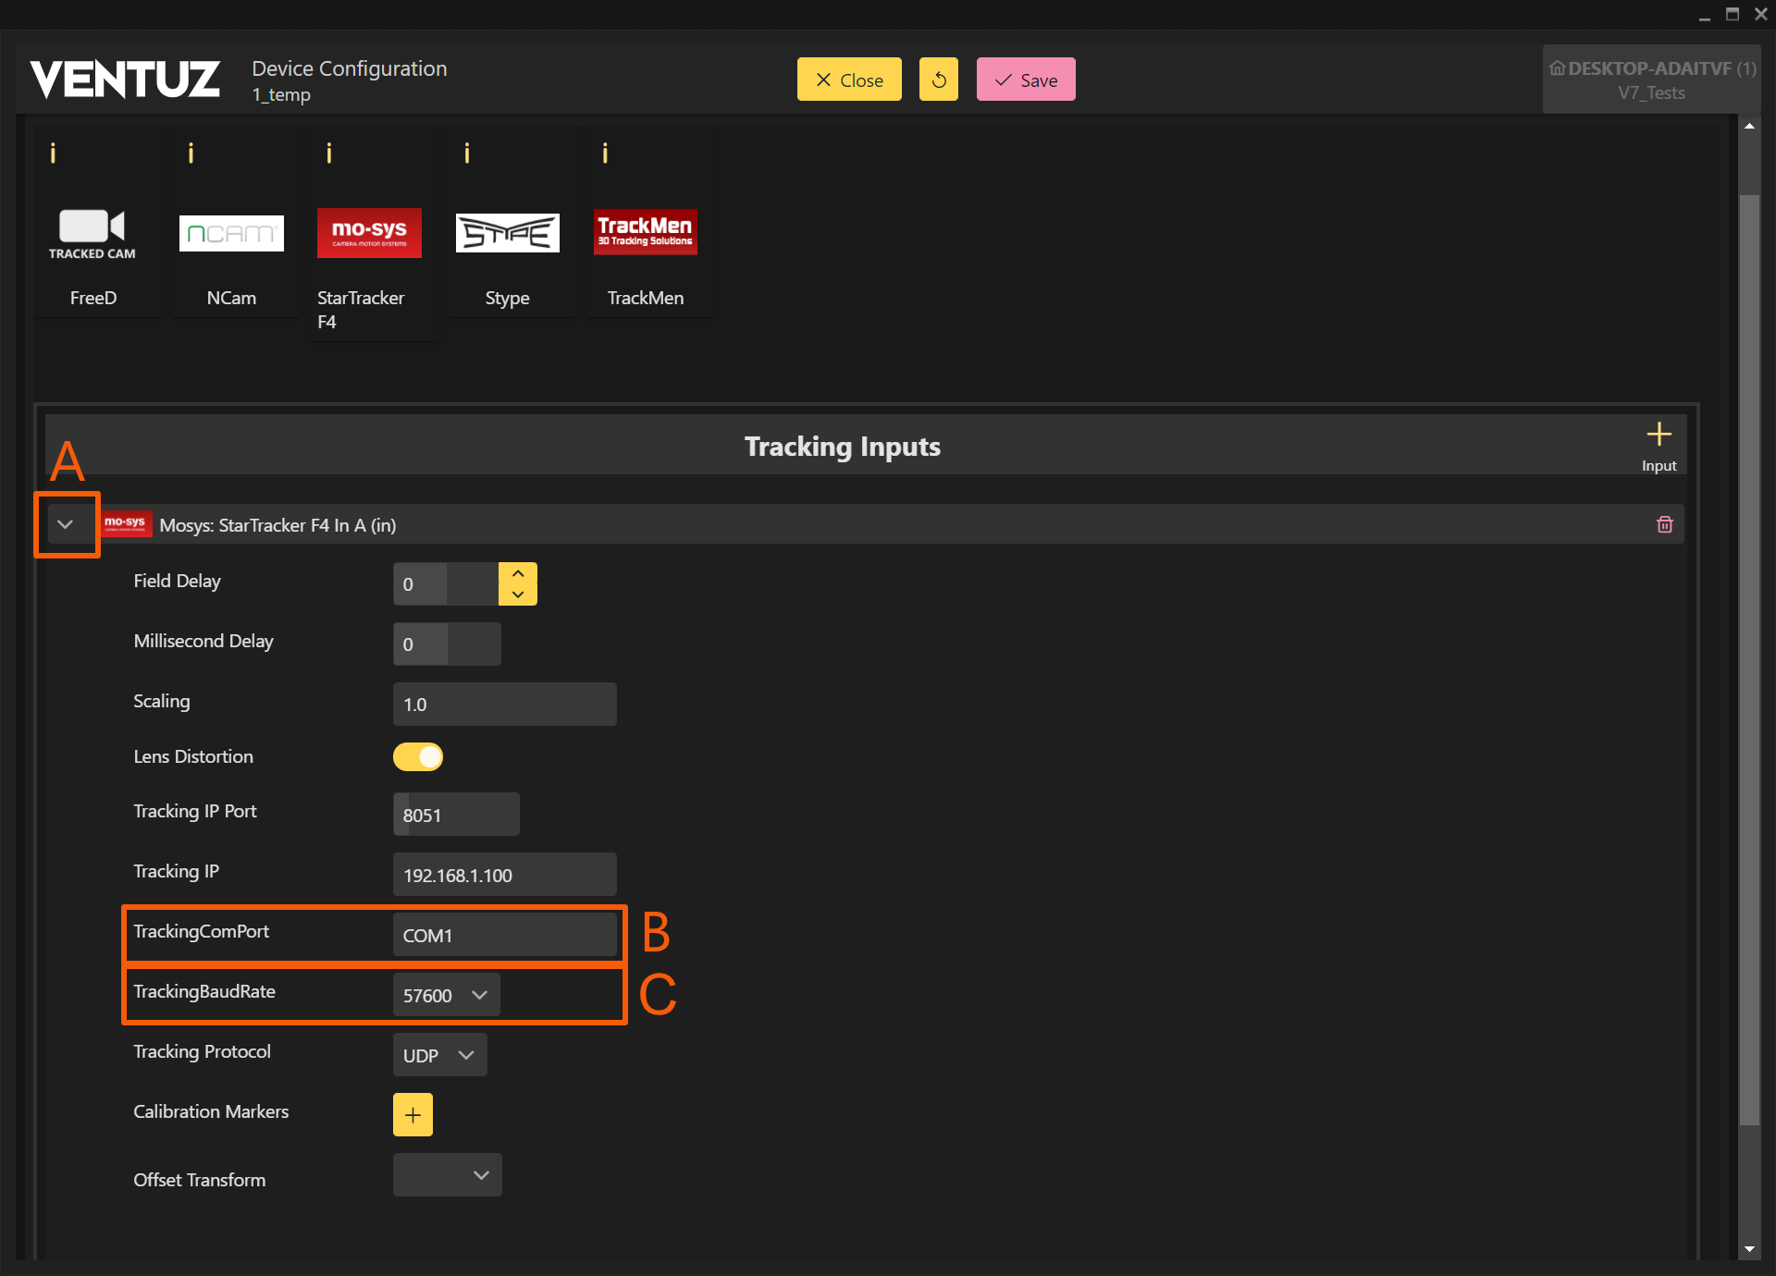The height and width of the screenshot is (1276, 1776).
Task: Click the Close button
Action: (848, 80)
